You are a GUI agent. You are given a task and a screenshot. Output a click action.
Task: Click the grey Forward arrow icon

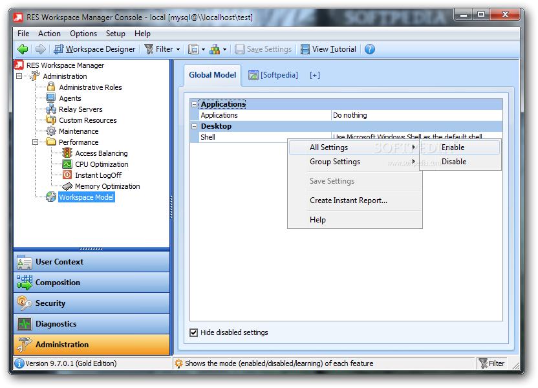[x=41, y=49]
